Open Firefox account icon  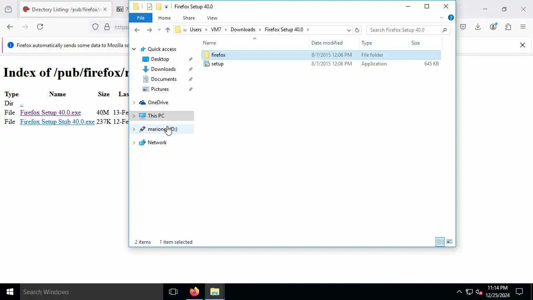point(493,27)
